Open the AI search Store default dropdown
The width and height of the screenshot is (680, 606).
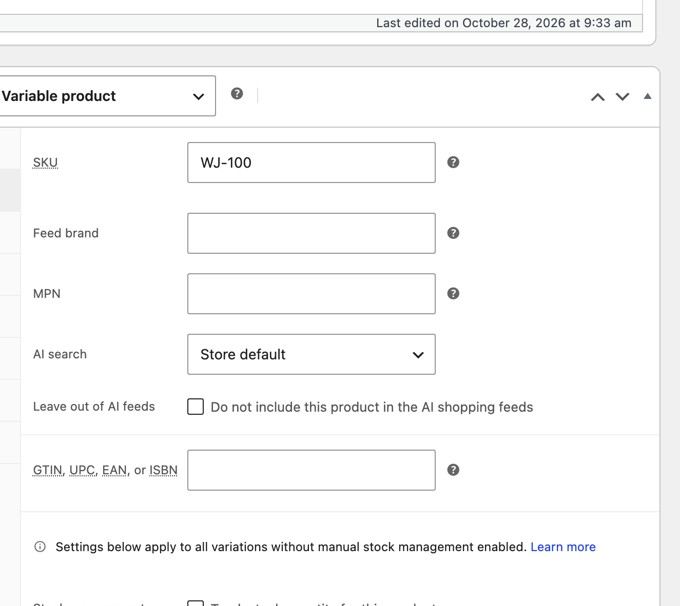[x=312, y=354]
